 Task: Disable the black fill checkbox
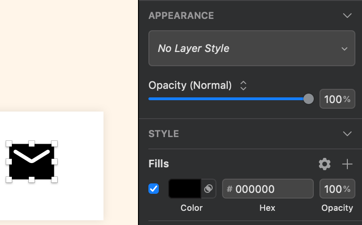pos(154,189)
